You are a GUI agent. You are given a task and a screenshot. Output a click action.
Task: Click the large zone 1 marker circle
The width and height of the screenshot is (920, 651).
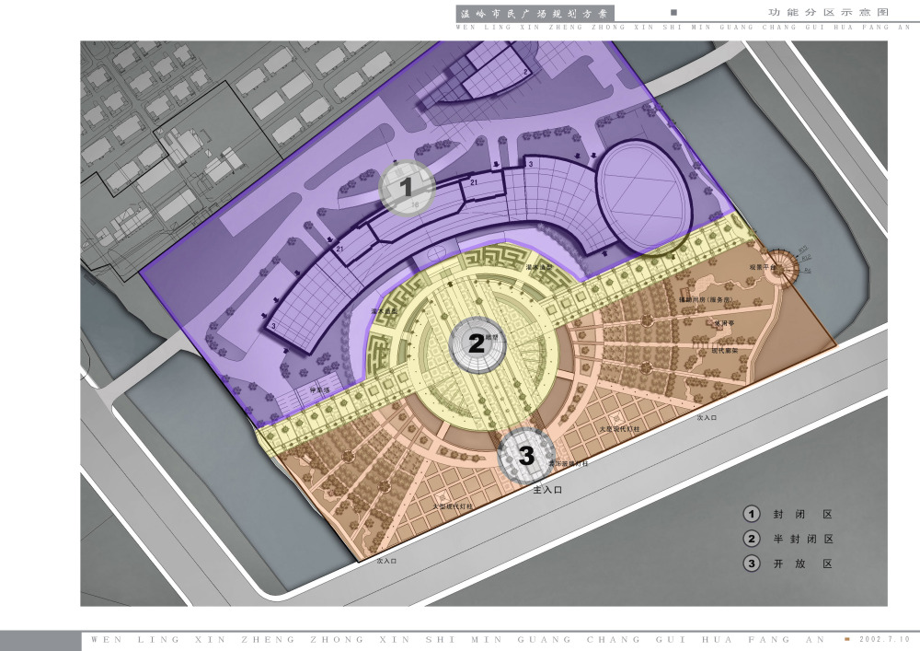click(407, 188)
